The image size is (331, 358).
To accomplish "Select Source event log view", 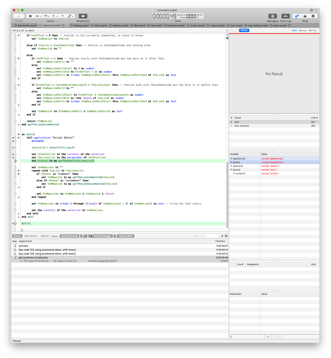I will click(17, 236).
